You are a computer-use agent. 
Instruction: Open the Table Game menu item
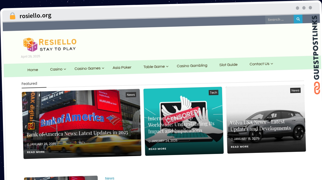(x=154, y=67)
